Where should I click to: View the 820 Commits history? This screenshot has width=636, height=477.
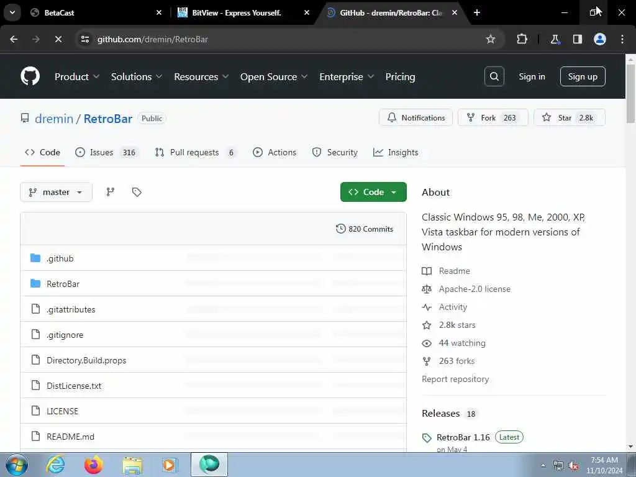click(364, 229)
